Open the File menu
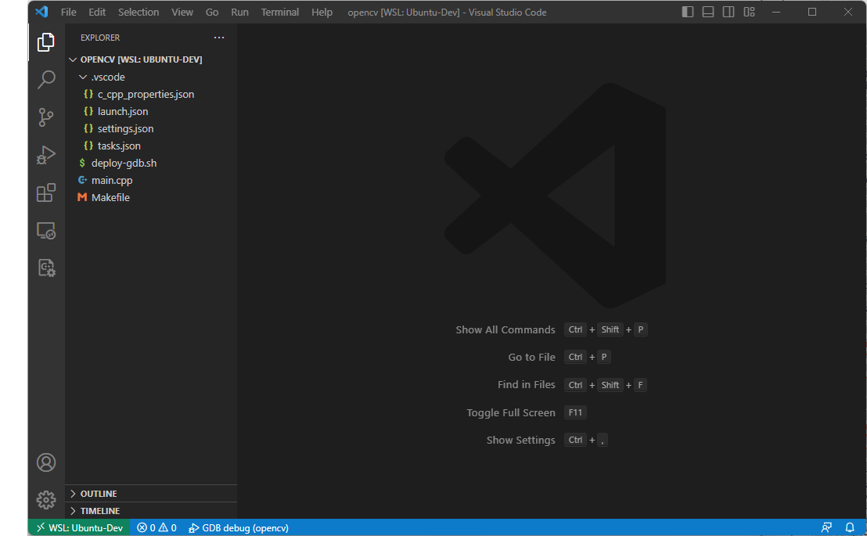Screen dimensions: 867x536 click(x=69, y=12)
